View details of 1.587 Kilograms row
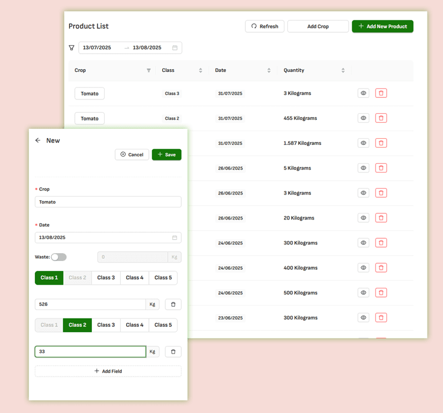The height and width of the screenshot is (413, 443). tap(363, 143)
